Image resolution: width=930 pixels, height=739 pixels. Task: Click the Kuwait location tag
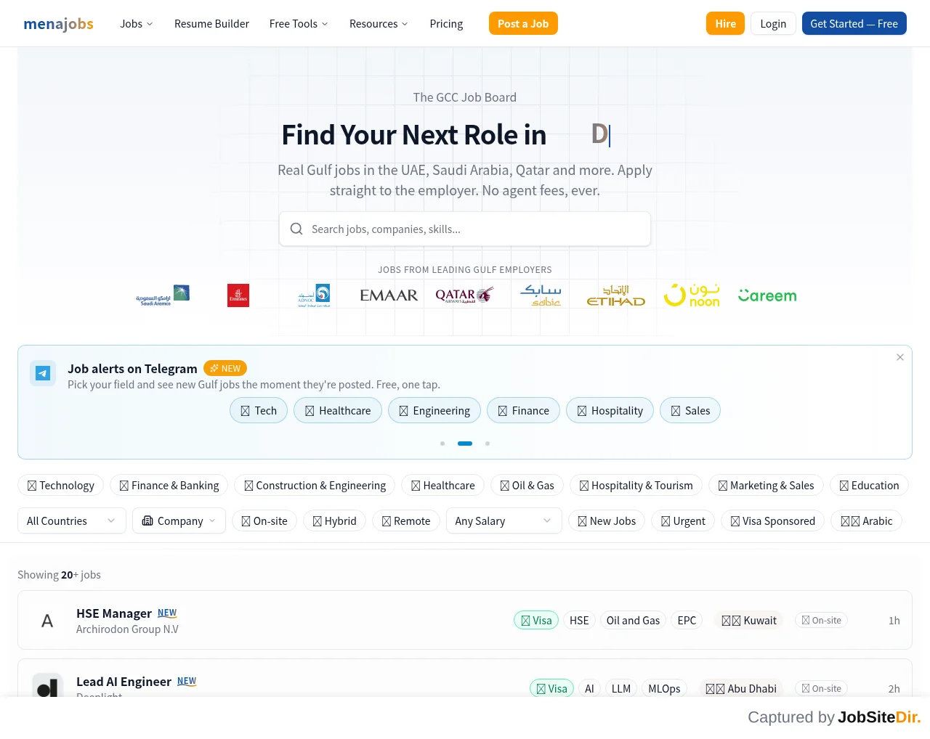[x=749, y=621]
